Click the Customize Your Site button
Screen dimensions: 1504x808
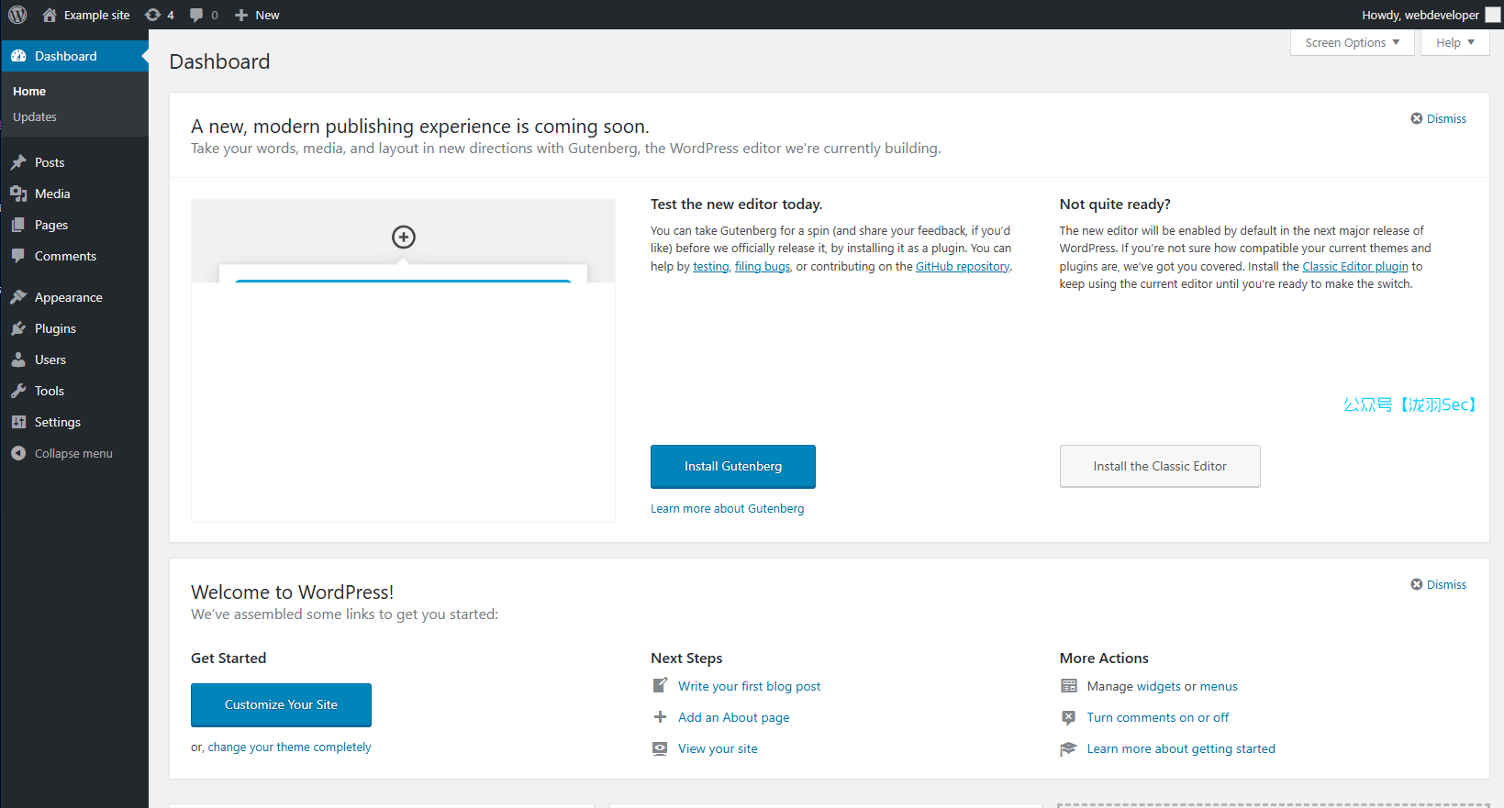(281, 704)
